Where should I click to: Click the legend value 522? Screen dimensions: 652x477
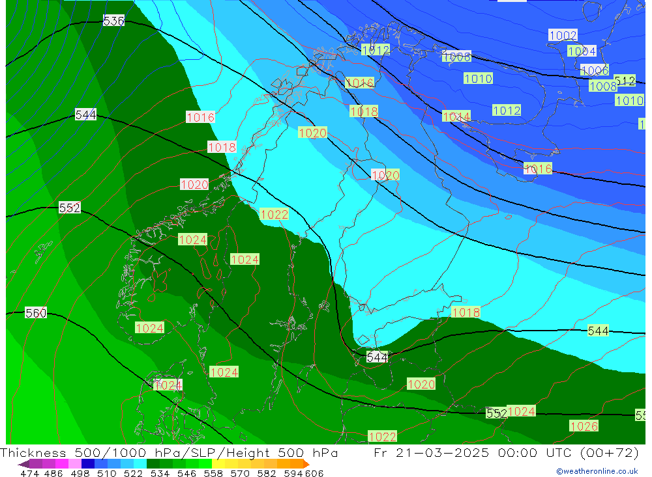(133, 473)
